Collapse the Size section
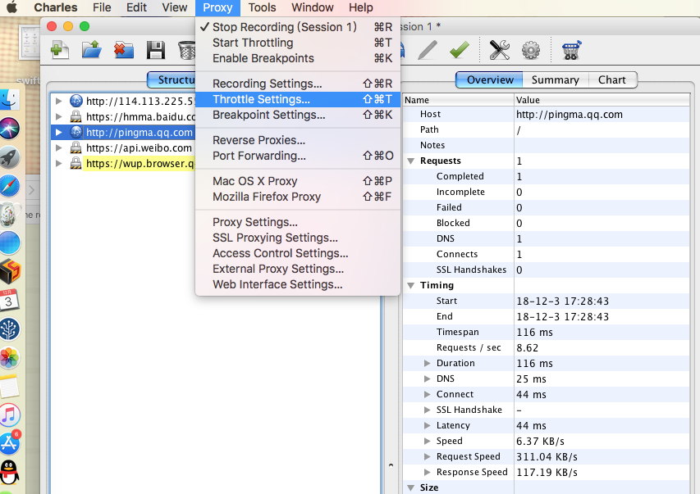 [411, 487]
